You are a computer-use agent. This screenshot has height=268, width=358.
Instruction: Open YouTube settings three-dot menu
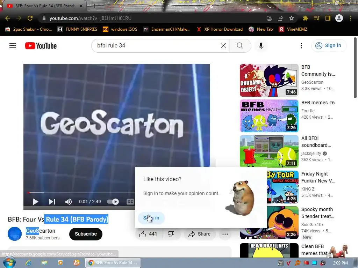[301, 46]
